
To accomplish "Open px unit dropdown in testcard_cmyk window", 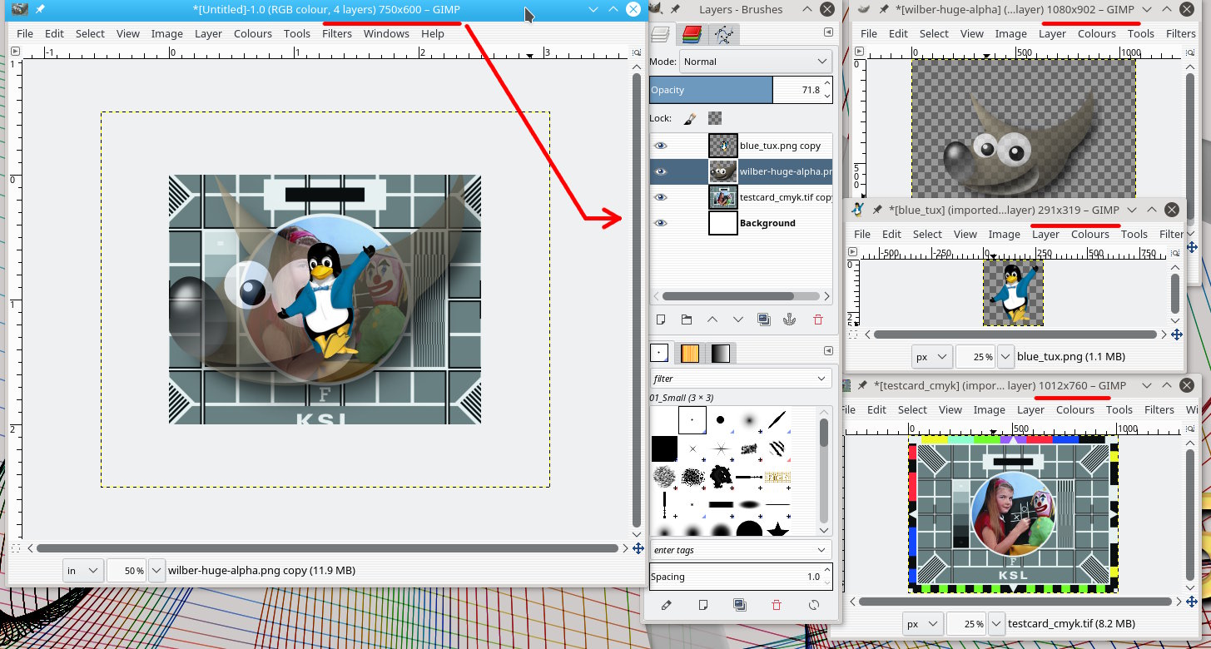I will pyautogui.click(x=923, y=623).
